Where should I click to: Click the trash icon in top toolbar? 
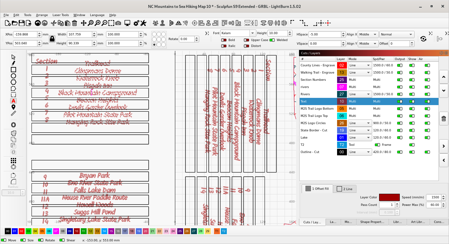[75, 23]
